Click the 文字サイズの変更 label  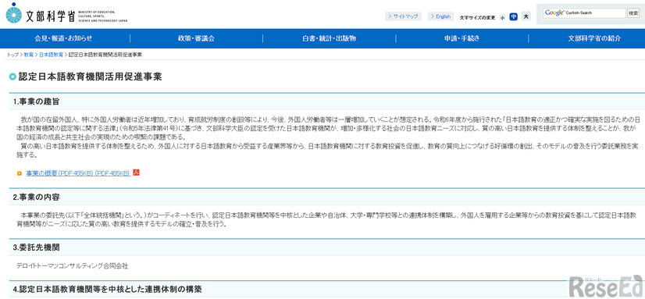477,18
